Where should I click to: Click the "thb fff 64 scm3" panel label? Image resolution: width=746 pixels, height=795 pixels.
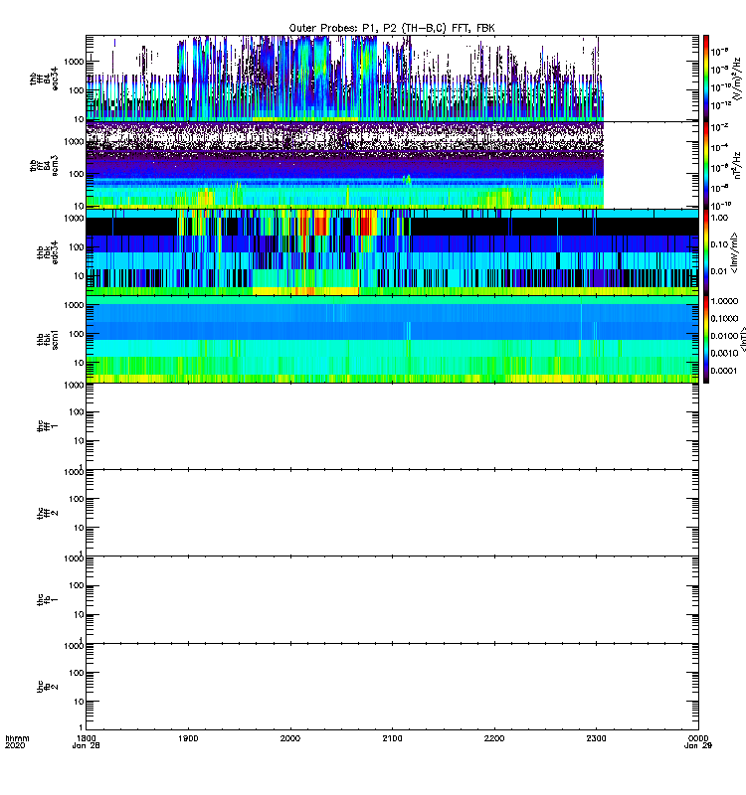click(44, 166)
